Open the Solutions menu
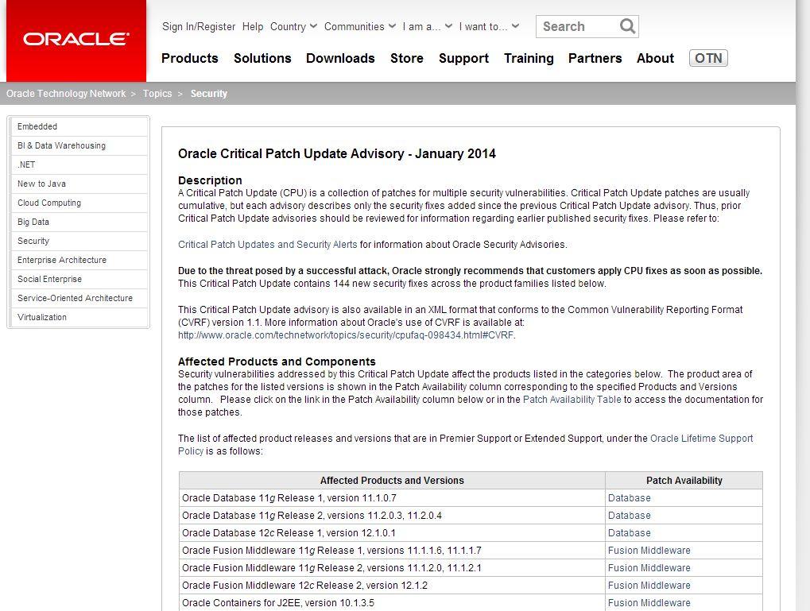 [x=262, y=58]
